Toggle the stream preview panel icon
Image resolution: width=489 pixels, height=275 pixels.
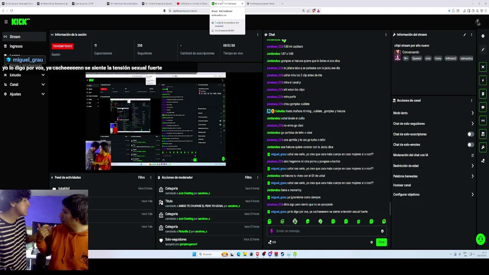483,67
